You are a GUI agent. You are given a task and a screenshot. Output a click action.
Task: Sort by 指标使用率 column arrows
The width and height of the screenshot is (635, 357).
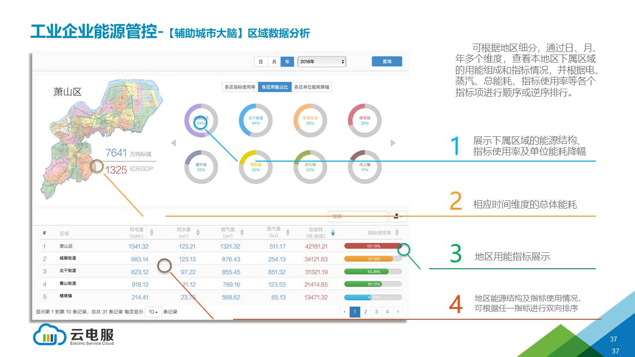pos(397,233)
